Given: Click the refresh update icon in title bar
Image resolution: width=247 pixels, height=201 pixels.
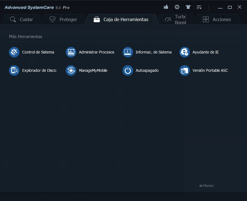Looking at the screenshot, I should 177,7.
